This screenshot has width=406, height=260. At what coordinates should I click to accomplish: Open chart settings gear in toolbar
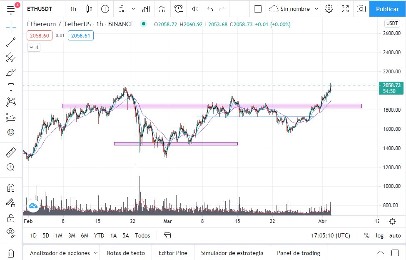tap(329, 9)
